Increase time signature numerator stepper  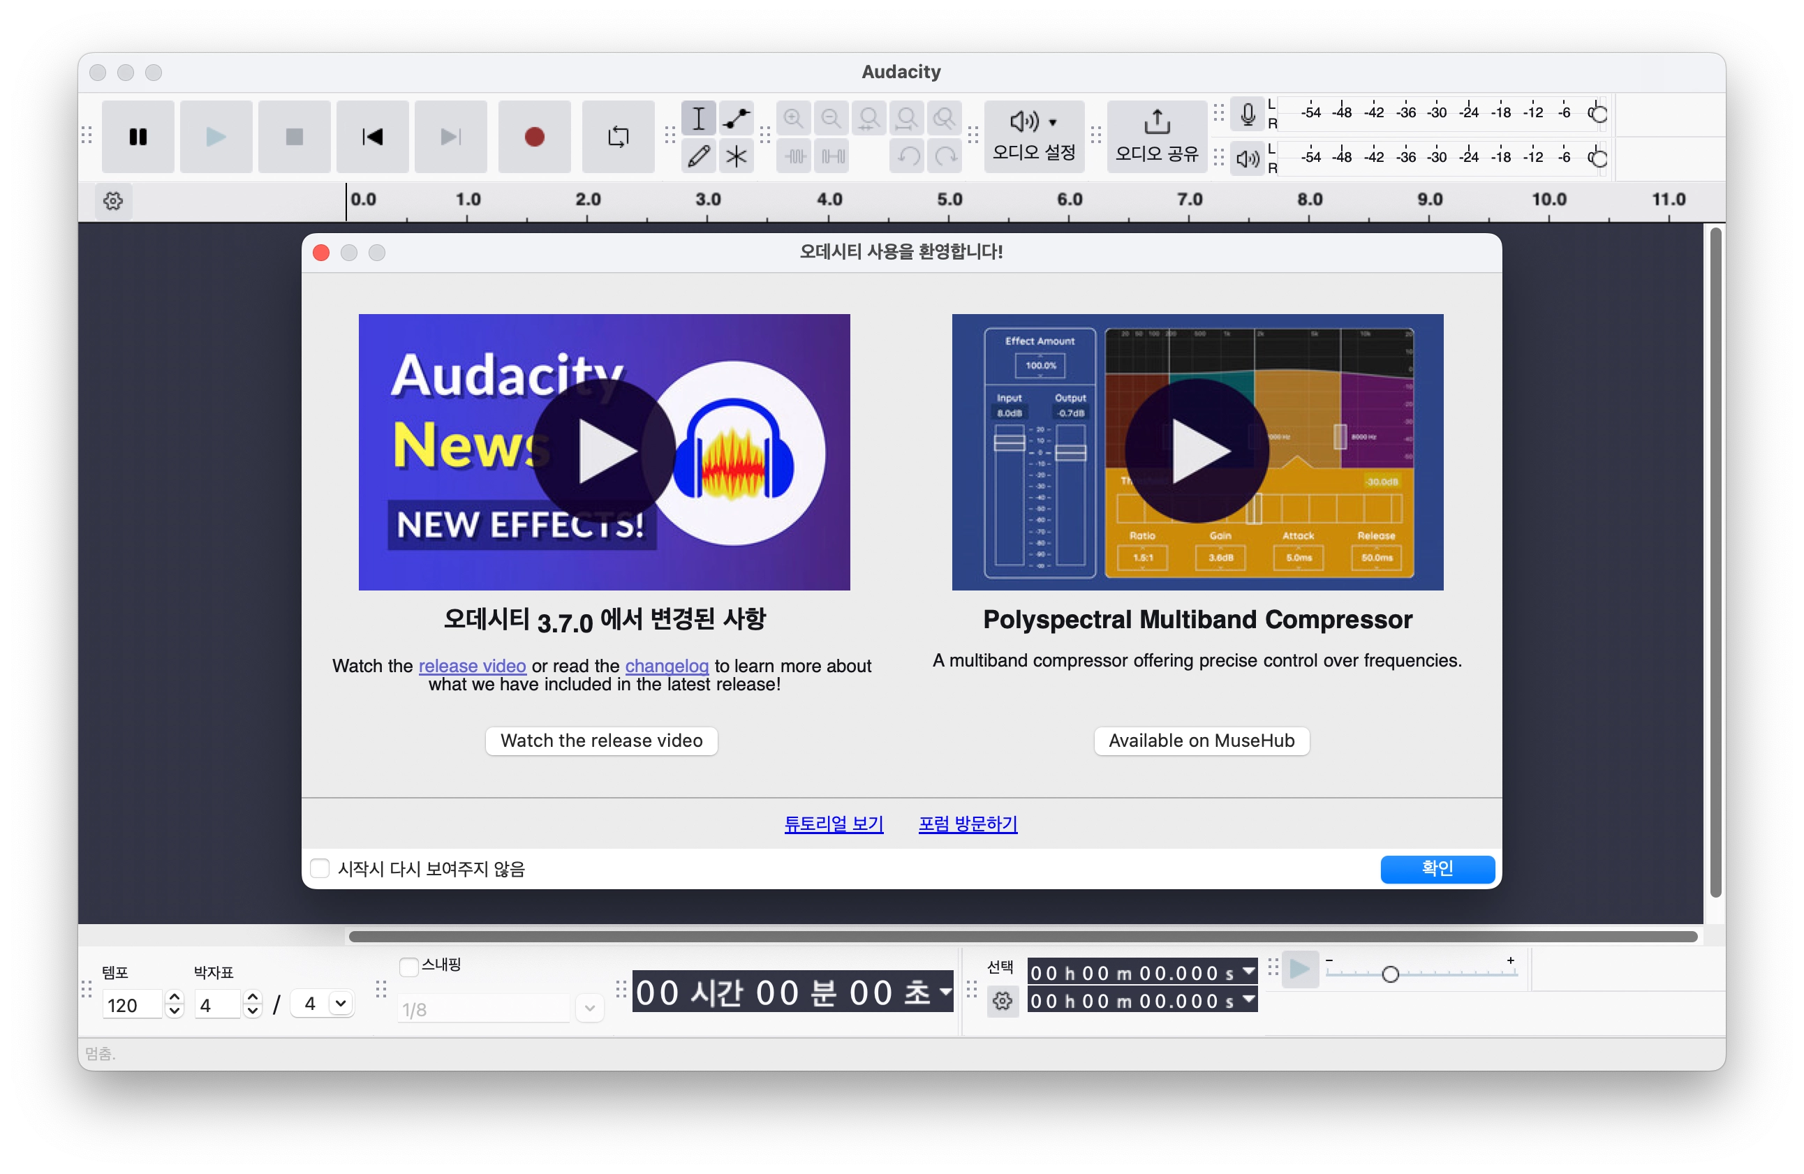pyautogui.click(x=253, y=997)
